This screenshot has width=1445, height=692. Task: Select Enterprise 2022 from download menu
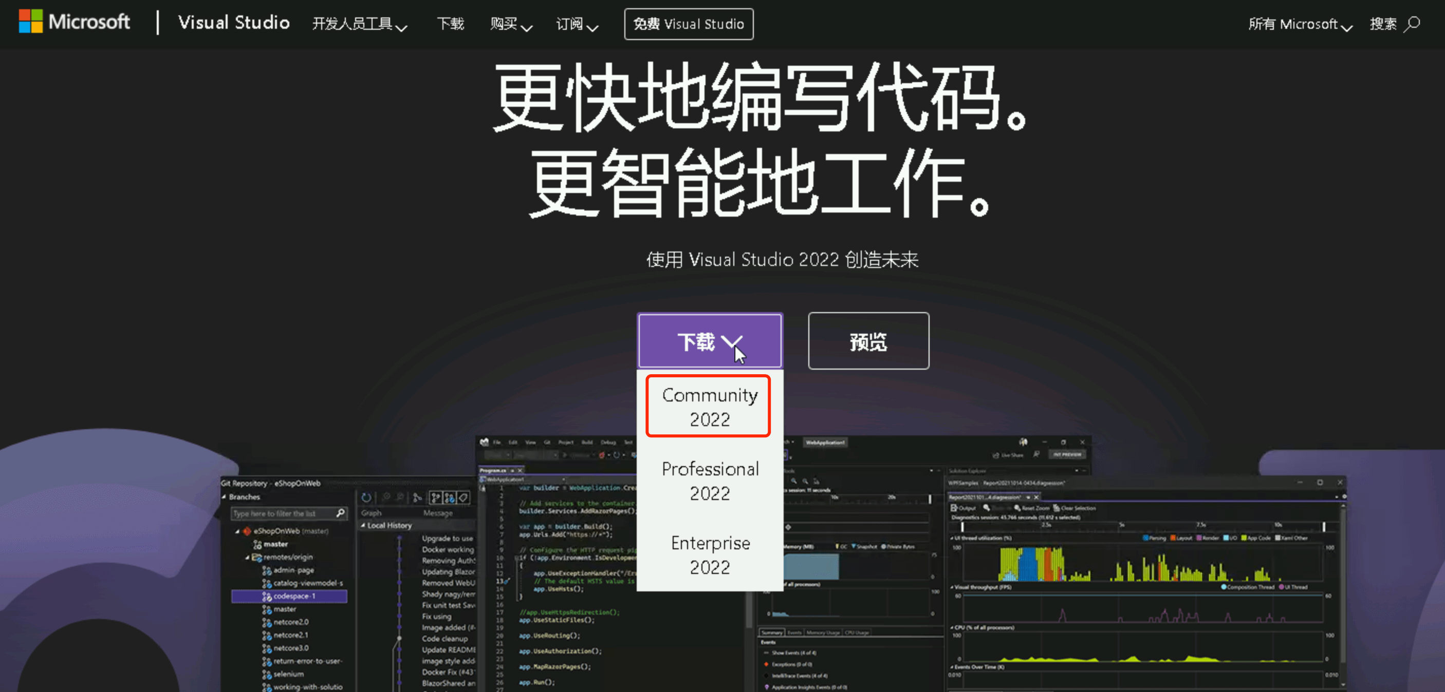tap(710, 555)
